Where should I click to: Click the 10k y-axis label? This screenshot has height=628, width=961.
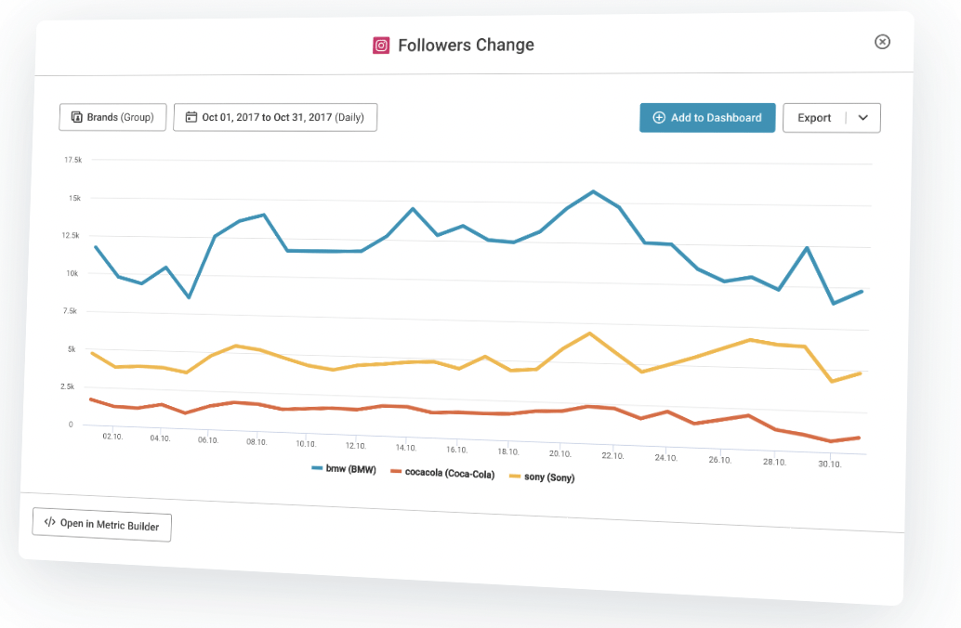[72, 273]
